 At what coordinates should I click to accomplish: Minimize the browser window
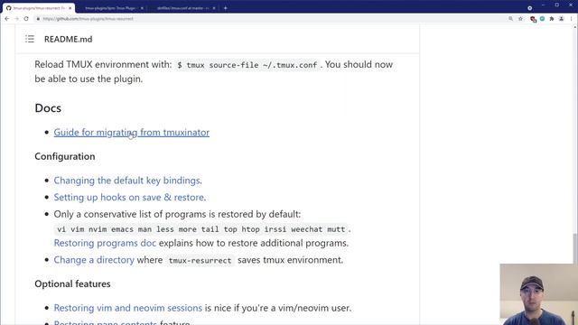pyautogui.click(x=544, y=5)
